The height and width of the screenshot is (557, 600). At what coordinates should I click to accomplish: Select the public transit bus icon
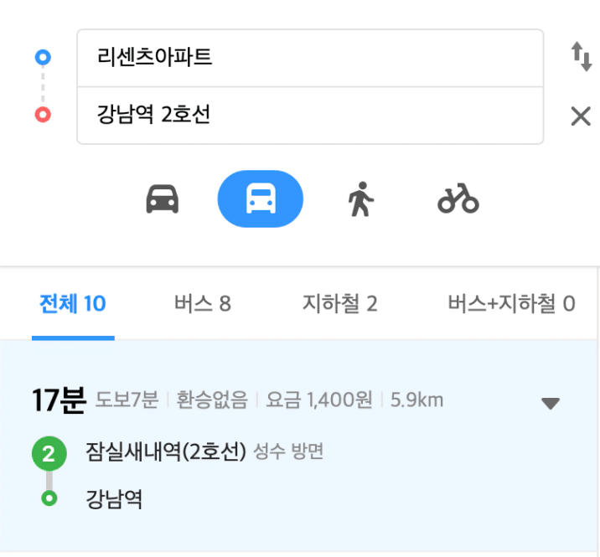(261, 199)
